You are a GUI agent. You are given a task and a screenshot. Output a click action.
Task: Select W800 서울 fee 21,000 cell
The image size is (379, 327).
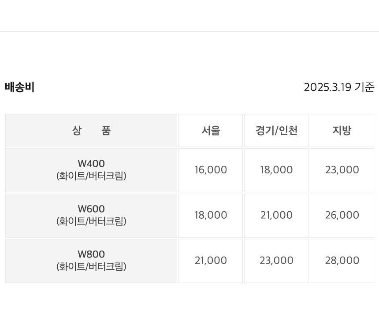211,261
